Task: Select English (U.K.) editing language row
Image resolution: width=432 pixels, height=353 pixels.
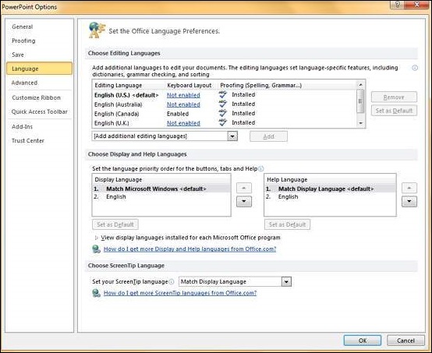Action: 225,123
